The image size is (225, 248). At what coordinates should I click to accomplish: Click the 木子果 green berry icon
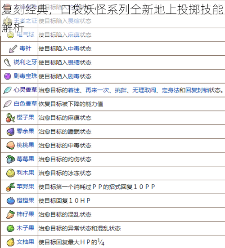(x=10, y=228)
